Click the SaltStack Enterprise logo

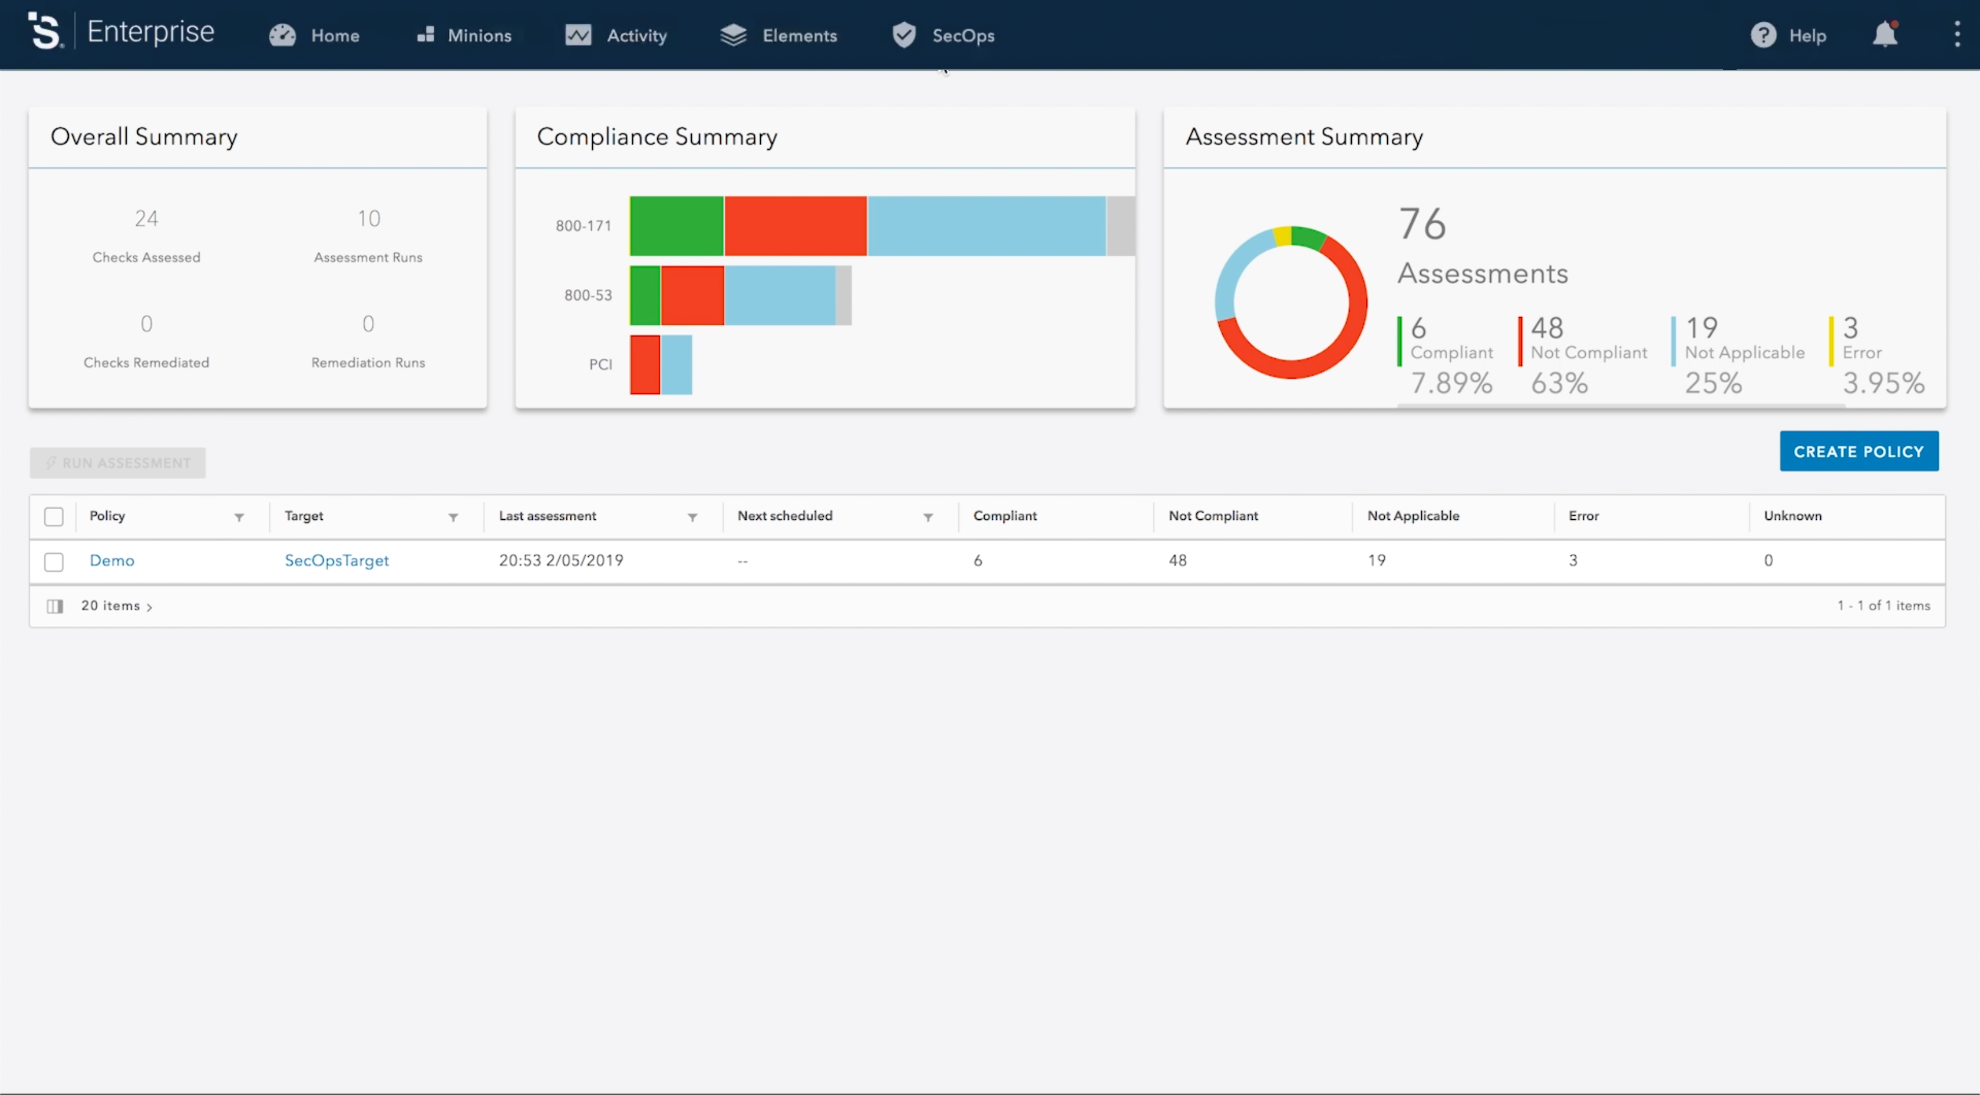click(x=45, y=31)
